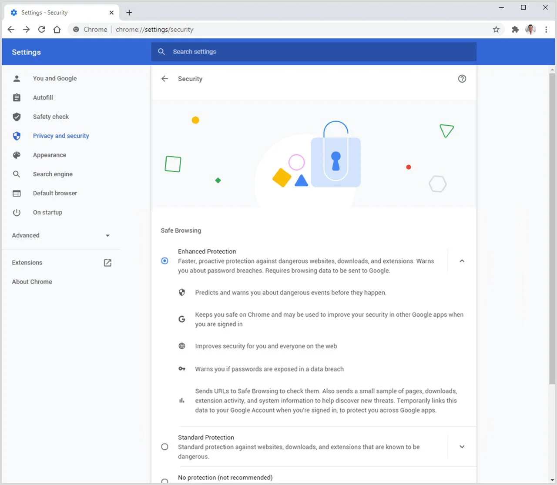Go forward with the browser forward arrow
557x485 pixels.
(x=27, y=30)
